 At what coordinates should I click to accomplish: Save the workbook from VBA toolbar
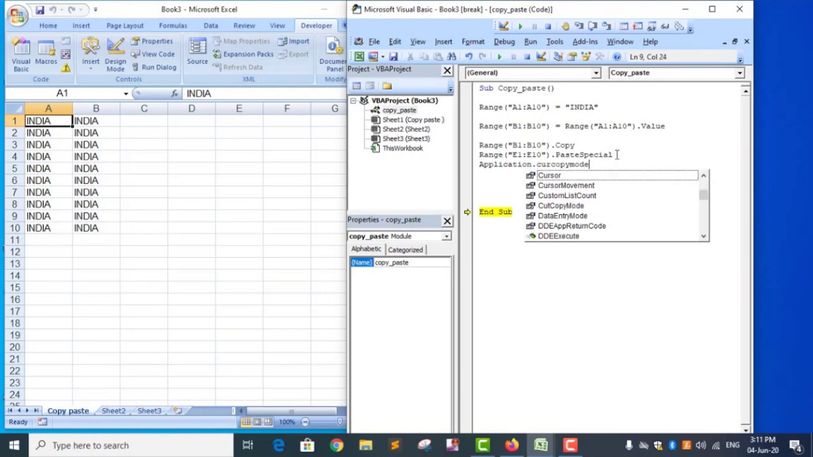[x=393, y=57]
